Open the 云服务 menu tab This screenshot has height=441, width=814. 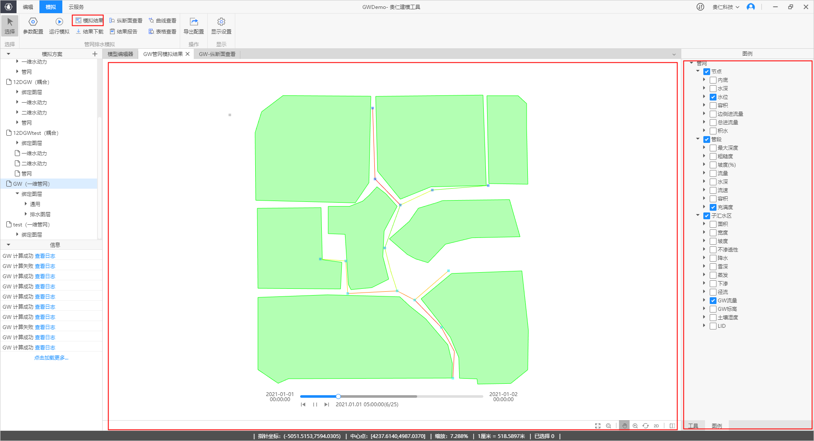76,7
